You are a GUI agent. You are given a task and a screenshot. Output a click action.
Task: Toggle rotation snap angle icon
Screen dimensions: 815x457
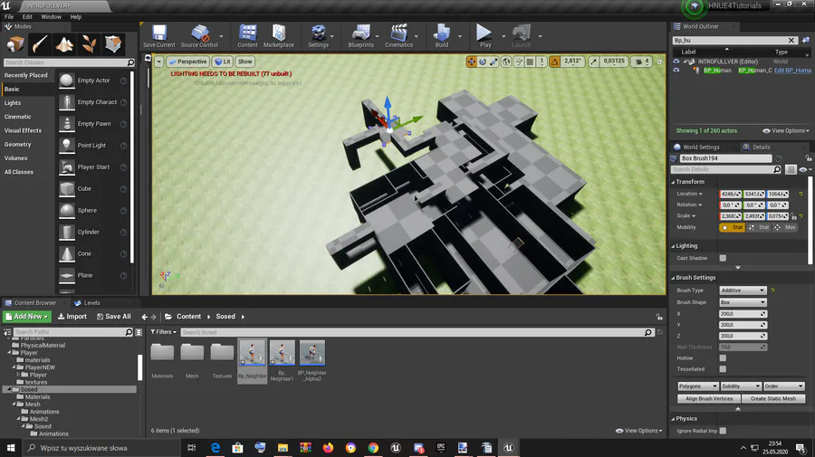(x=554, y=62)
